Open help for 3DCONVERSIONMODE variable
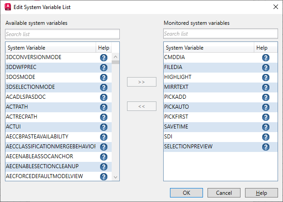 coord(104,58)
